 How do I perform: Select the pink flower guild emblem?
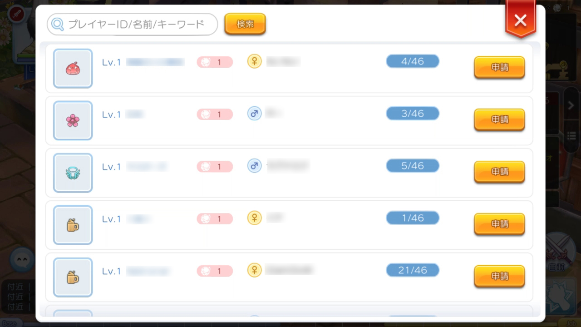(x=73, y=120)
